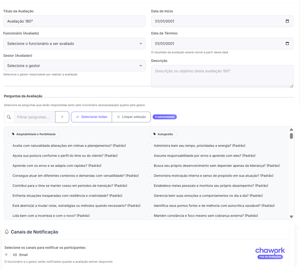The width and height of the screenshot is (300, 269).
Task: Click the Selecionar todas button
Action: pos(91,117)
